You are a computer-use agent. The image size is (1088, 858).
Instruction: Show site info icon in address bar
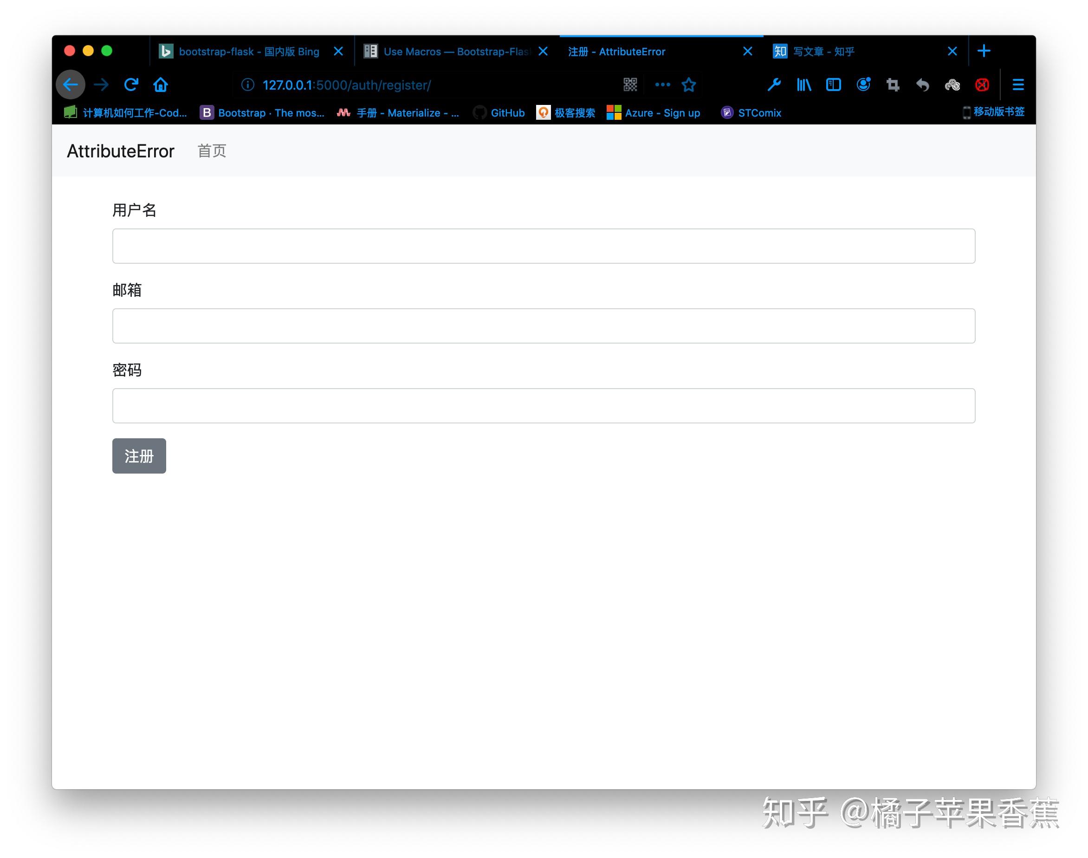point(247,84)
